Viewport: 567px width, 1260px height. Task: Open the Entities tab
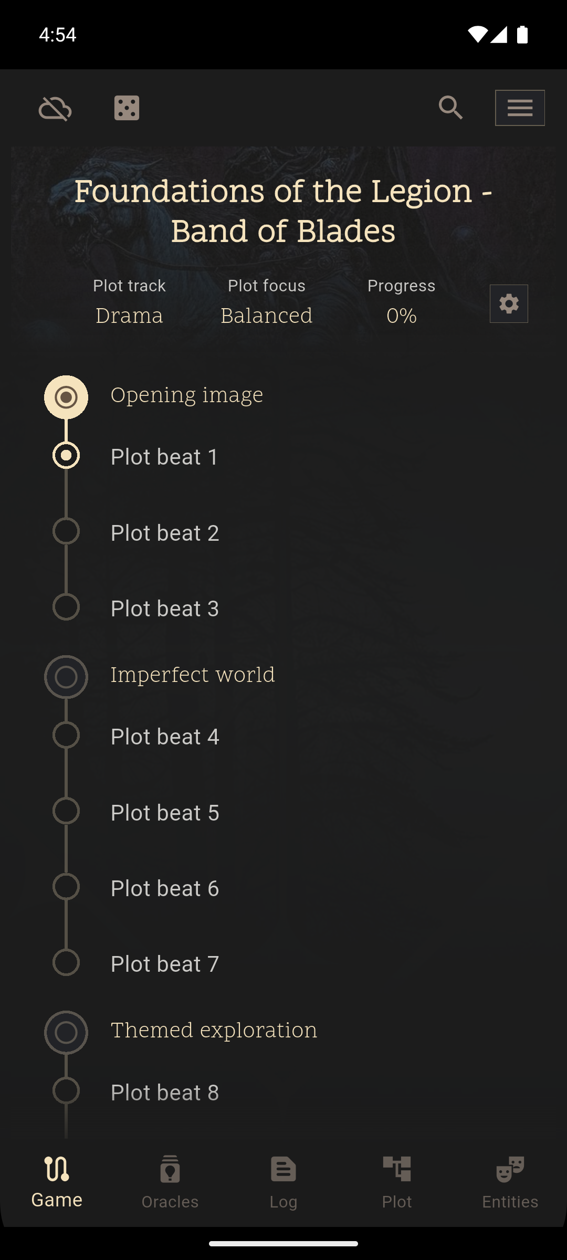(x=510, y=1181)
